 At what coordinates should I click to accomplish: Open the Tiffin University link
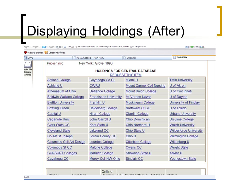(181, 80)
